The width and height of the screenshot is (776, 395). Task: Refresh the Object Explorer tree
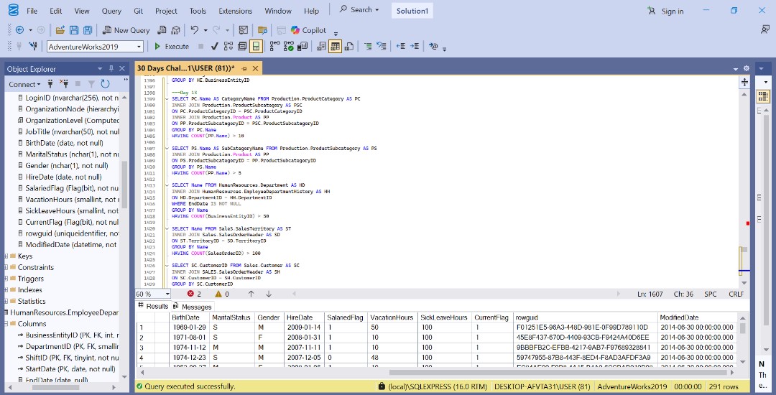point(105,84)
